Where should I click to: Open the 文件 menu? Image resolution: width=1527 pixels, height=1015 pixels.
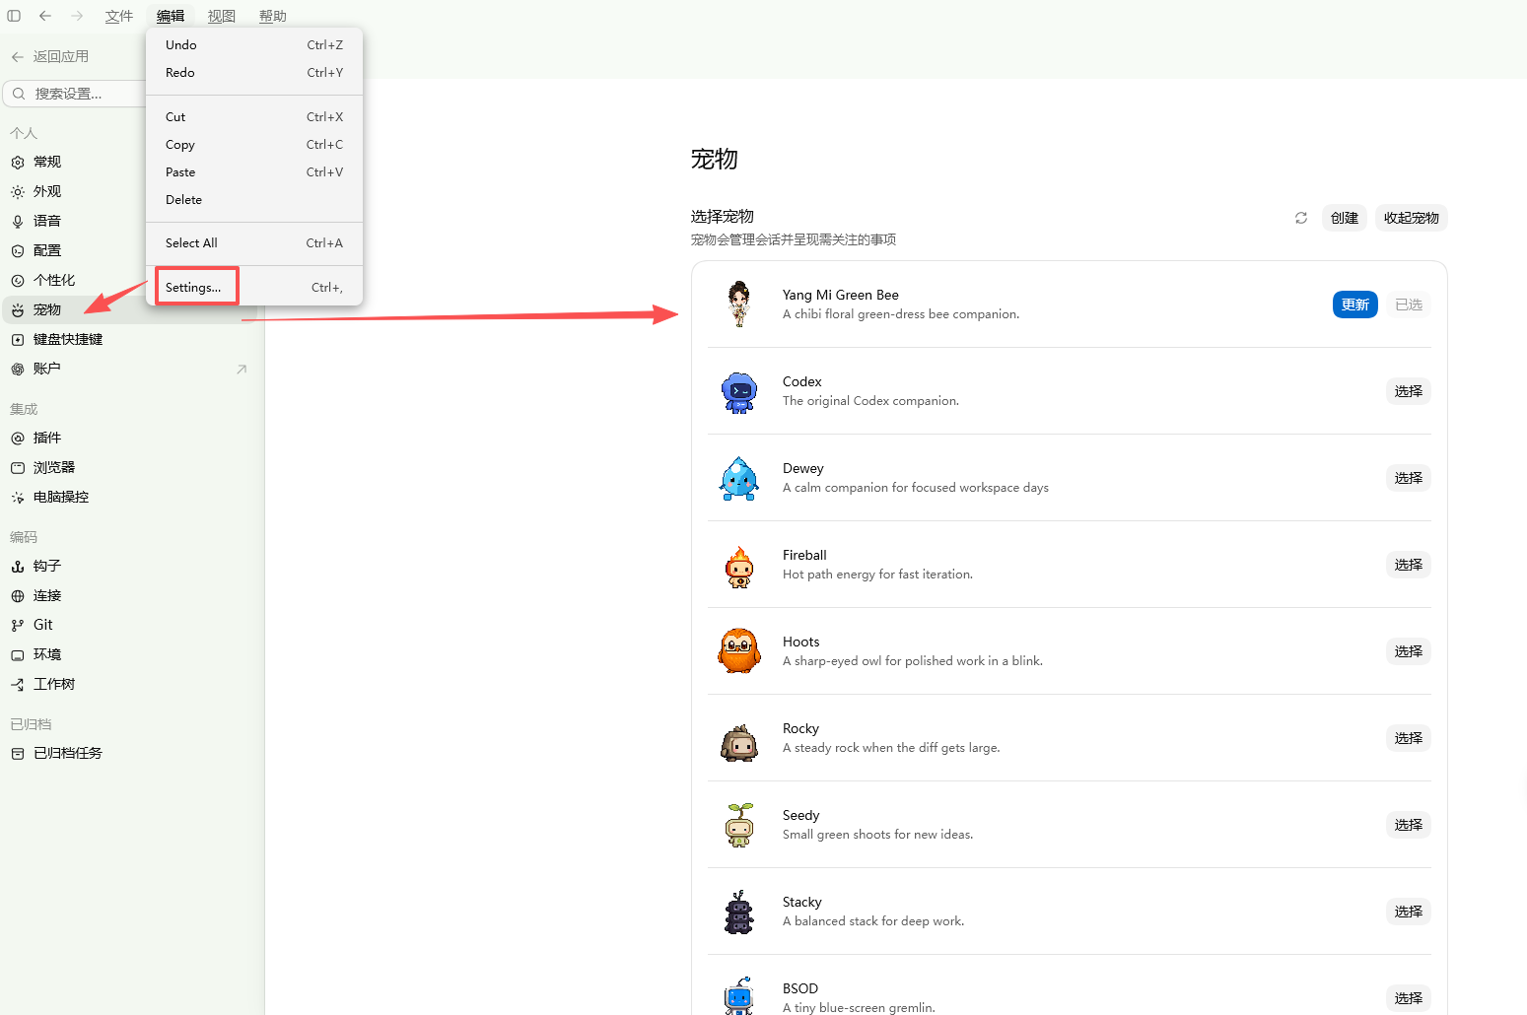click(x=119, y=16)
